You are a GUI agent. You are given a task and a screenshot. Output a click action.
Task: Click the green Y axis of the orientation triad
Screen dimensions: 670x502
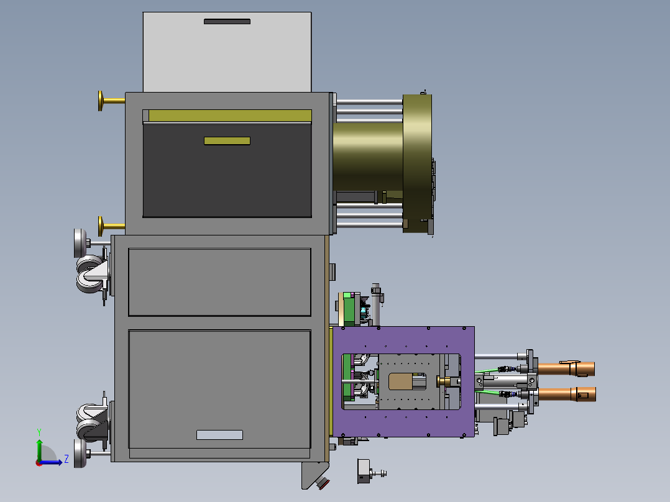point(39,450)
